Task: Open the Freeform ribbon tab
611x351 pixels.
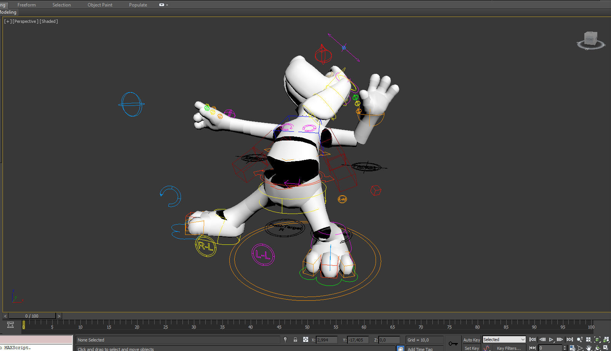Action: (x=26, y=5)
